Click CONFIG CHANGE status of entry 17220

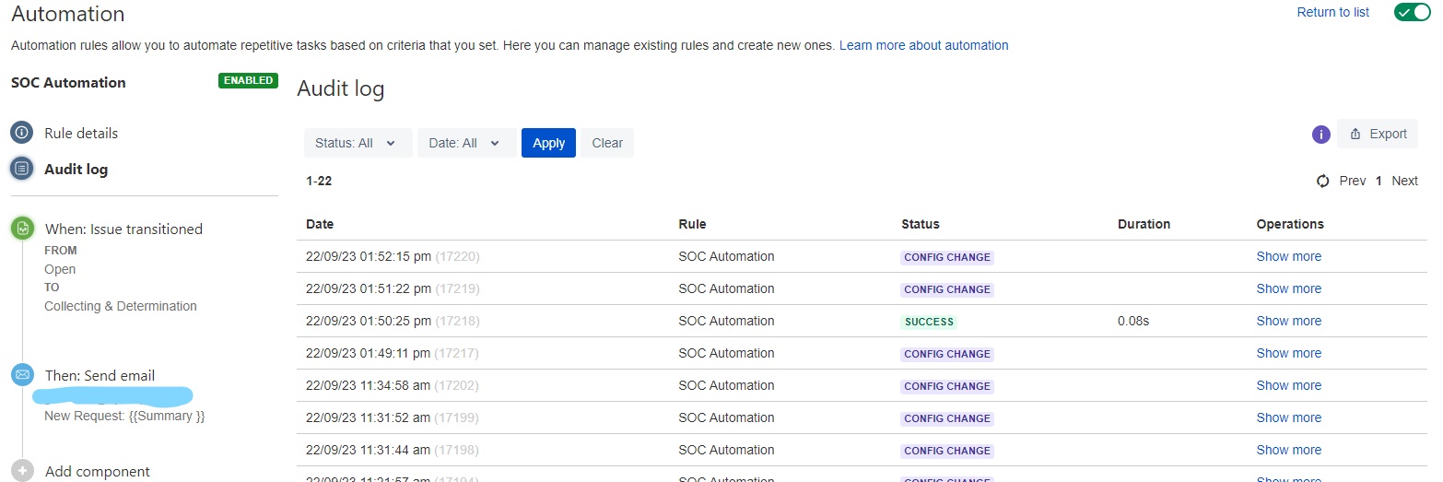click(947, 257)
